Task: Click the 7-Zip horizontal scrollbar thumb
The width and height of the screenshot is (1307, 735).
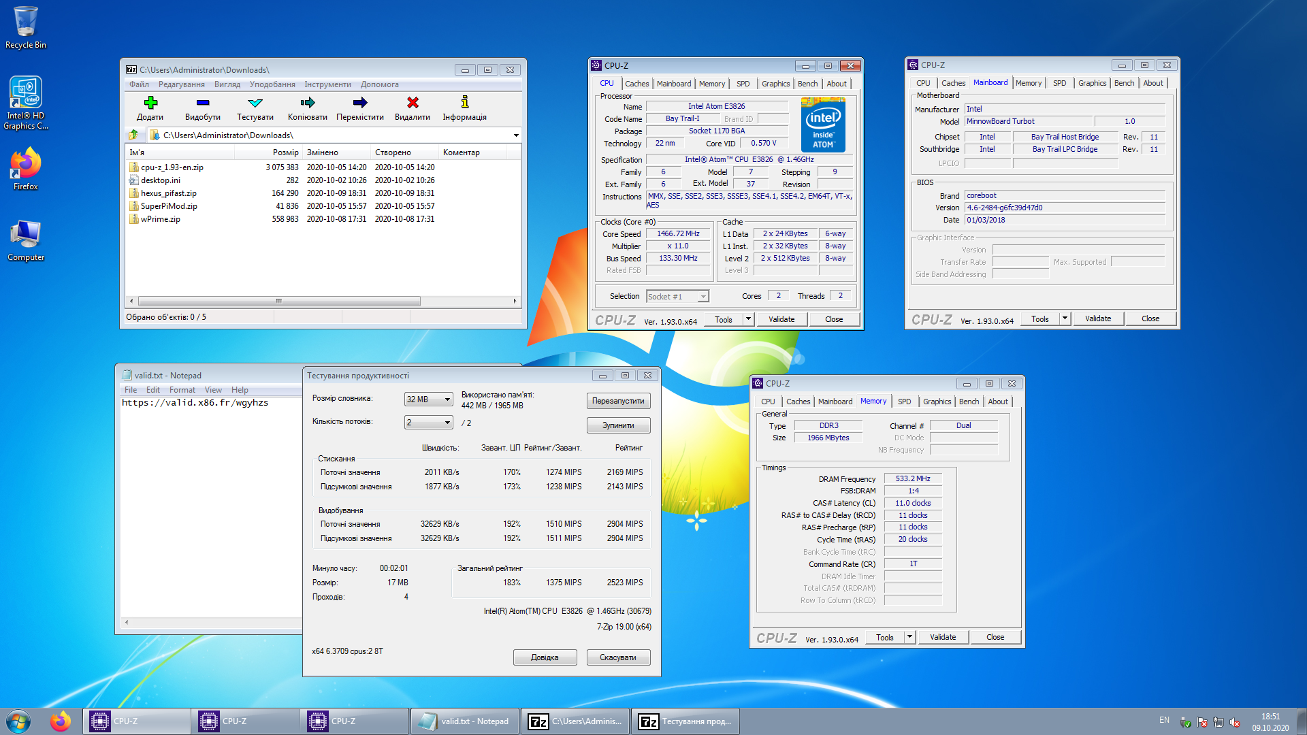Action: (x=279, y=301)
